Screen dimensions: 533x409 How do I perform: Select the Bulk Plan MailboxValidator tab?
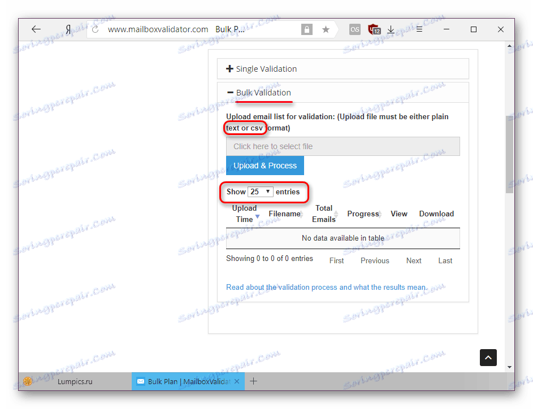pos(188,381)
